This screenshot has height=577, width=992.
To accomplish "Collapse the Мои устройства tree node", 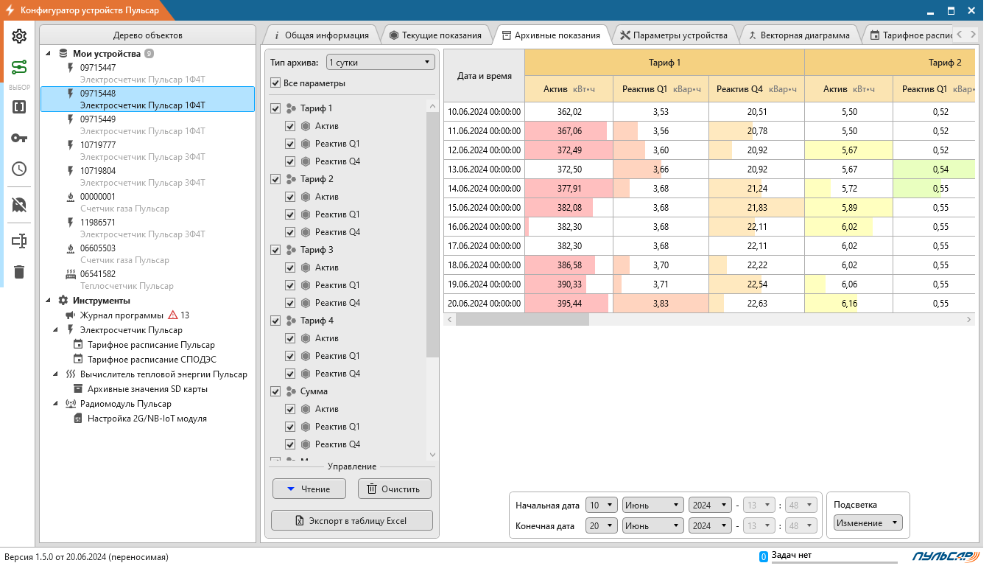I will pyautogui.click(x=49, y=54).
